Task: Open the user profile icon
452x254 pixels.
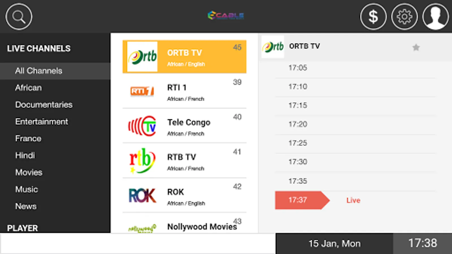Action: [x=435, y=17]
